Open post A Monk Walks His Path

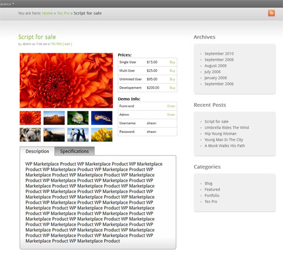coord(225,146)
